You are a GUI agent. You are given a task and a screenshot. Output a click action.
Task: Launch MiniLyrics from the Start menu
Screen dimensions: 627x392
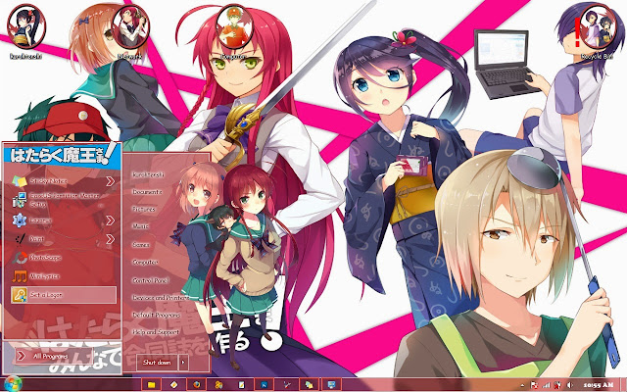[64, 276]
